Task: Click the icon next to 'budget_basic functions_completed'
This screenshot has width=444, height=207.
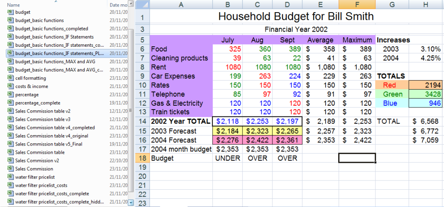Action: (x=10, y=29)
